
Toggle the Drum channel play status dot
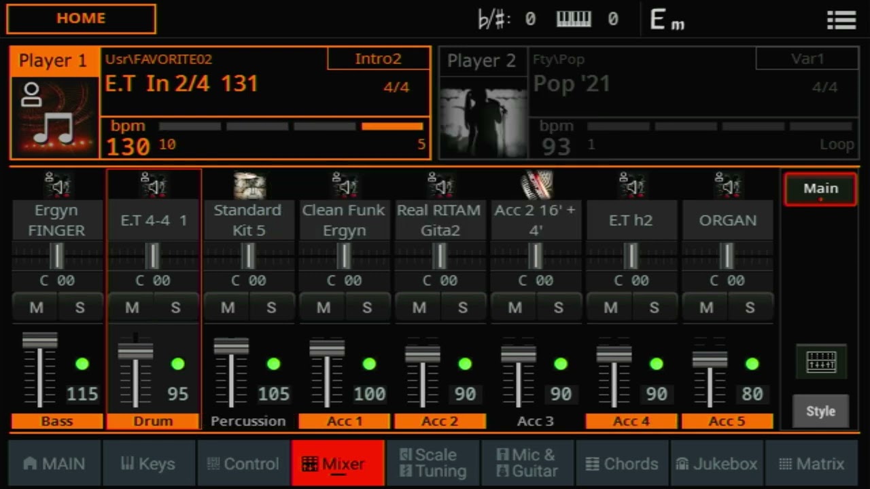pos(178,364)
